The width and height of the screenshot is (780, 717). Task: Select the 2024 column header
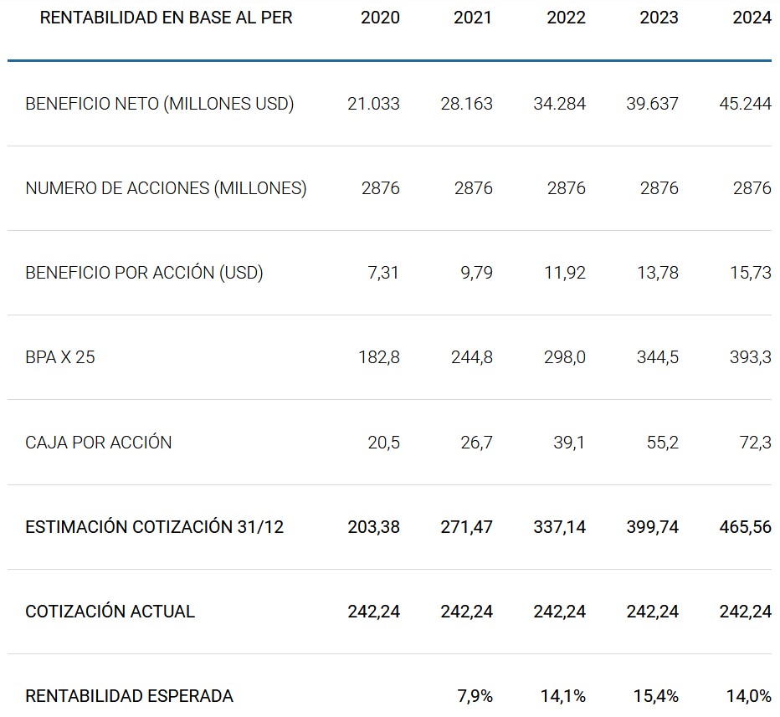pos(751,18)
